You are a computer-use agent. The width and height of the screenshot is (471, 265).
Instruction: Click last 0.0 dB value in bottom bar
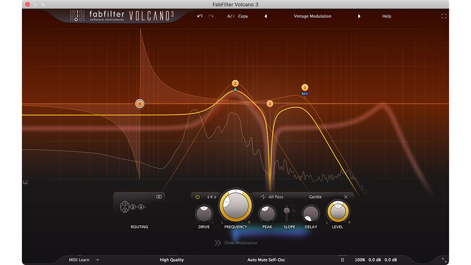point(391,260)
